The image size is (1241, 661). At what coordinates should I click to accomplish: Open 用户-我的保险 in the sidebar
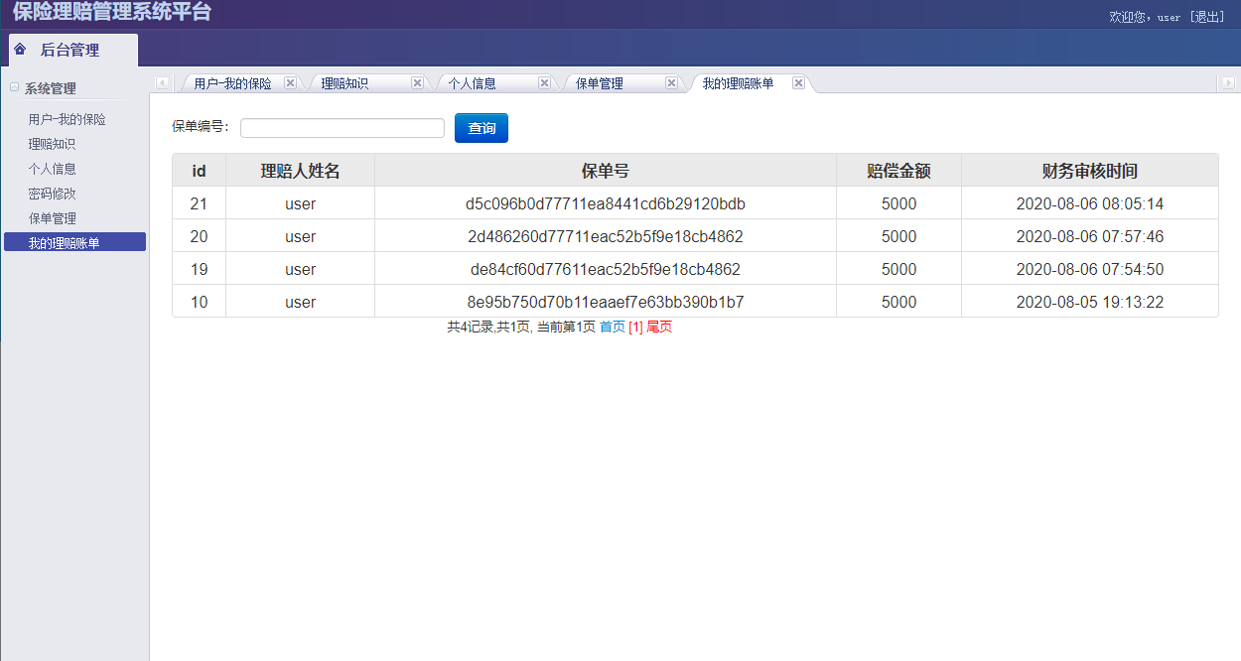click(x=67, y=119)
